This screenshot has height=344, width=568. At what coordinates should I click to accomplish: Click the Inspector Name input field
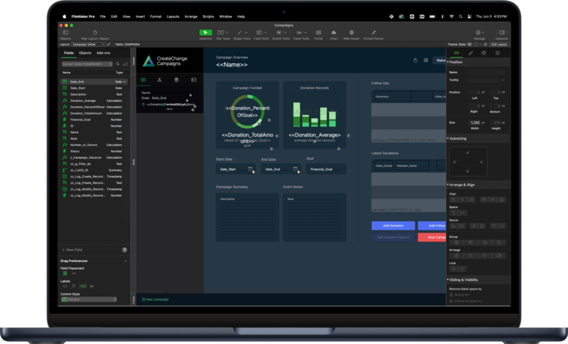(486, 72)
